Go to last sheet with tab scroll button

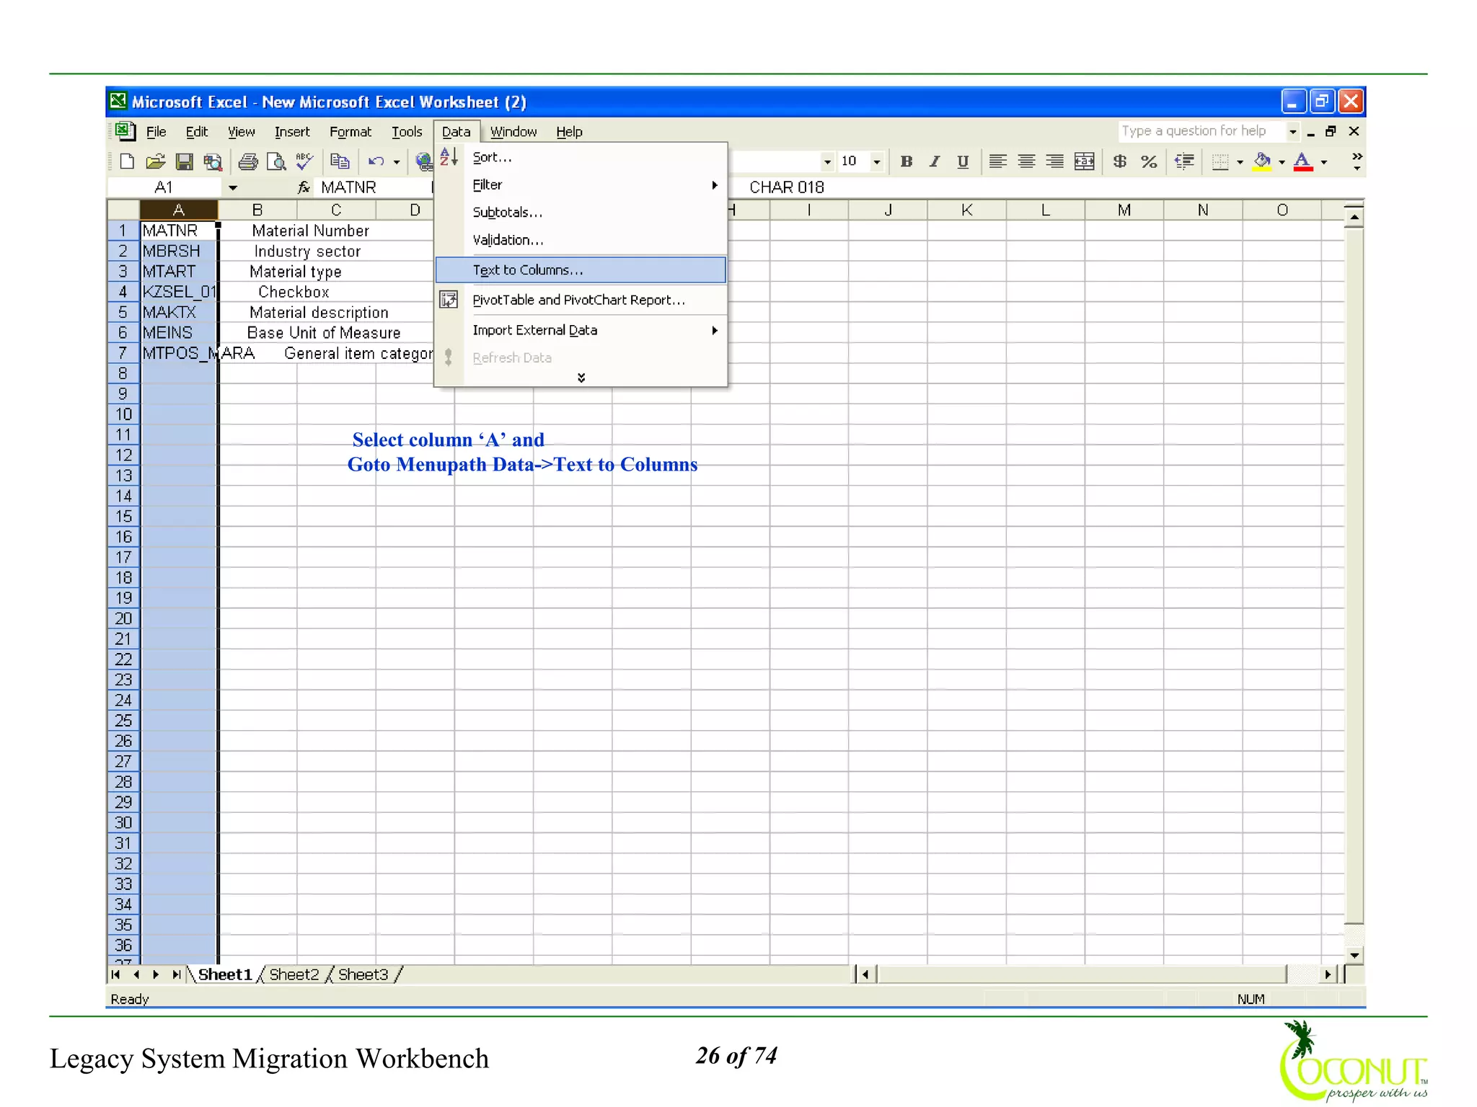pyautogui.click(x=176, y=974)
